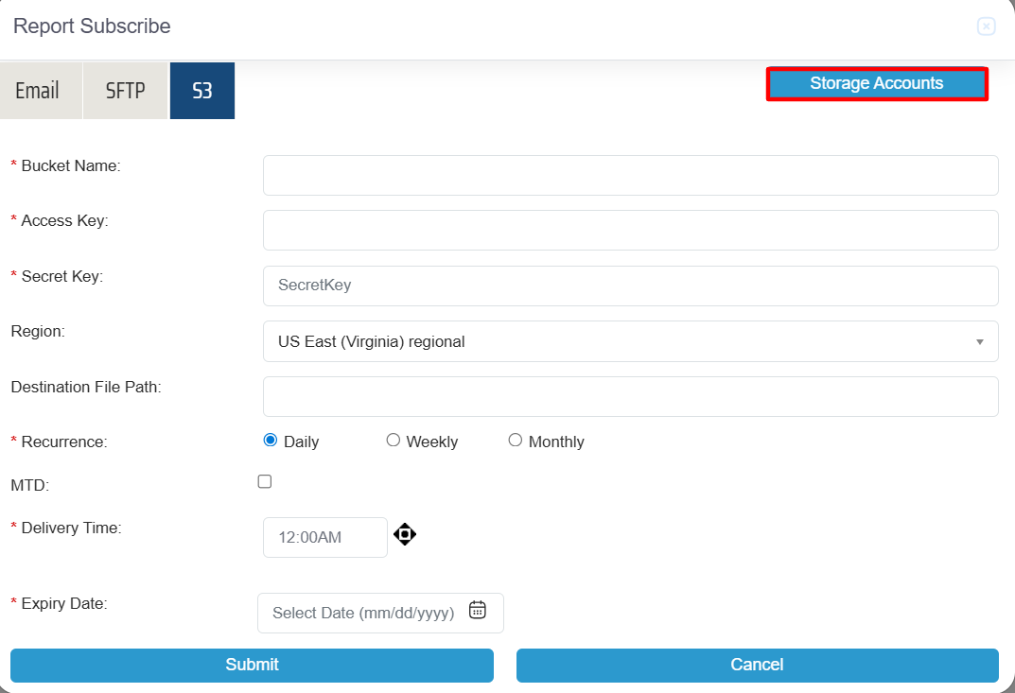Submit the report subscription
This screenshot has width=1015, height=693.
click(x=252, y=665)
